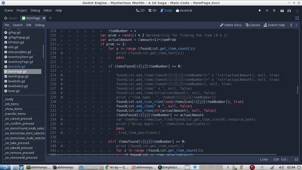Jump to _show_items method

[x=13, y=109]
